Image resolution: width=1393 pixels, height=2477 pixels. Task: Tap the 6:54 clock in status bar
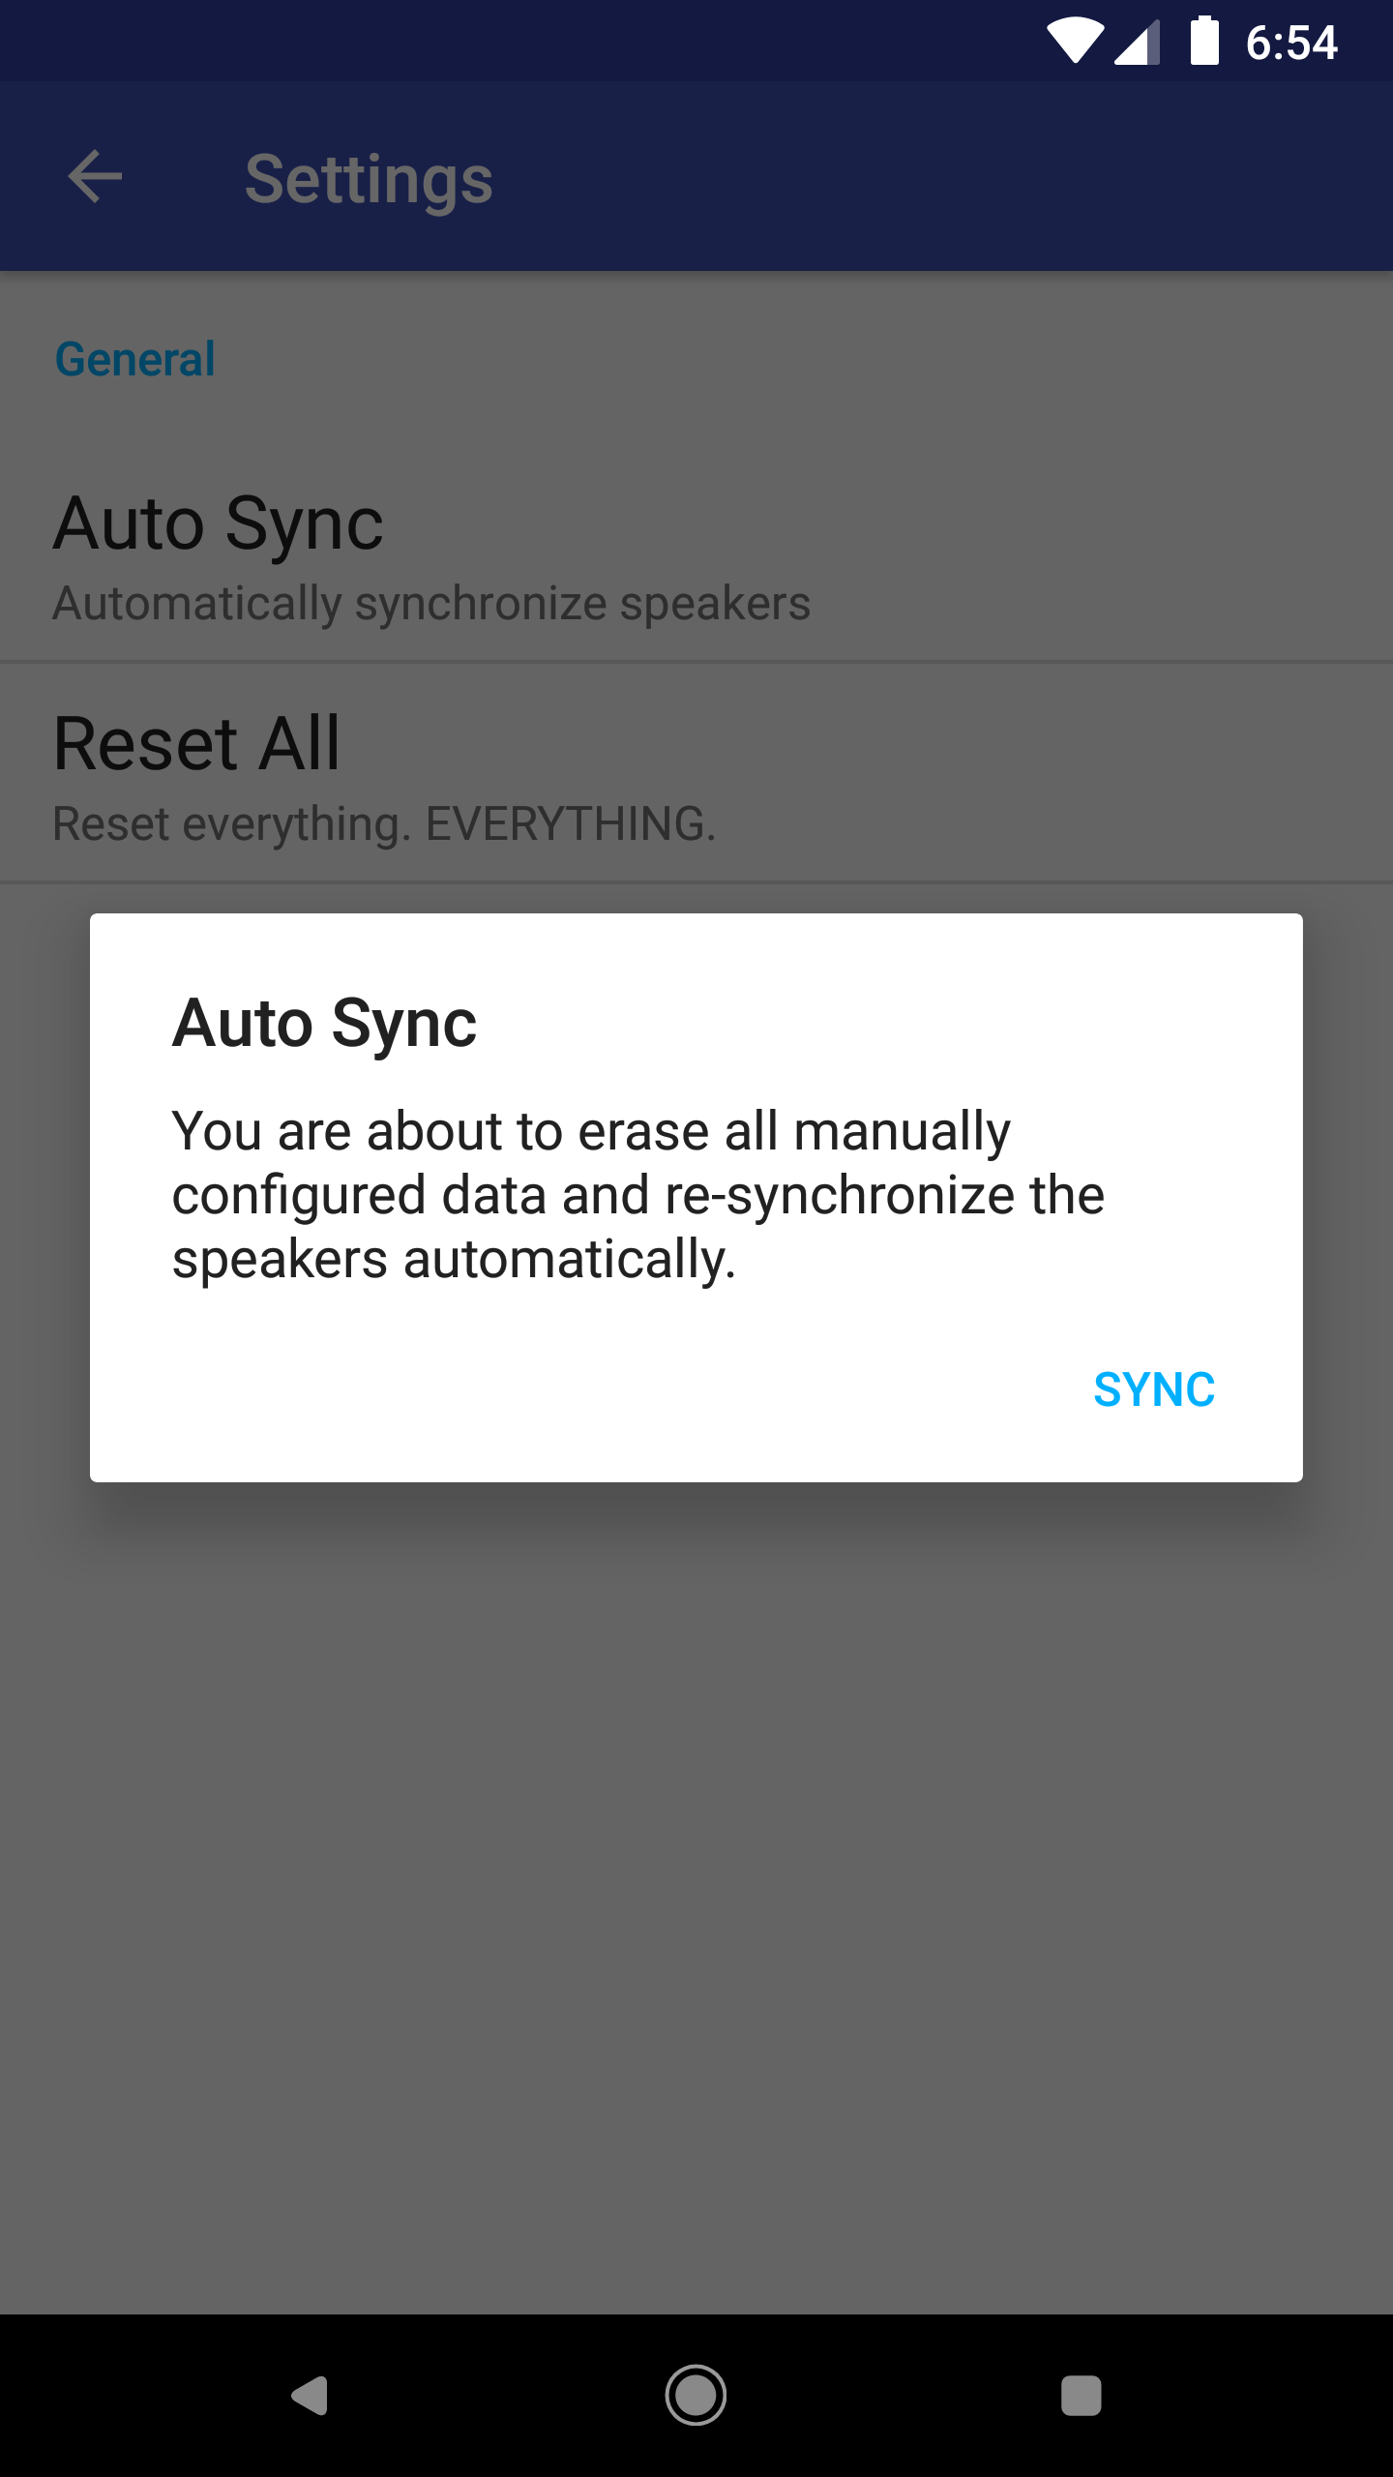click(1291, 43)
